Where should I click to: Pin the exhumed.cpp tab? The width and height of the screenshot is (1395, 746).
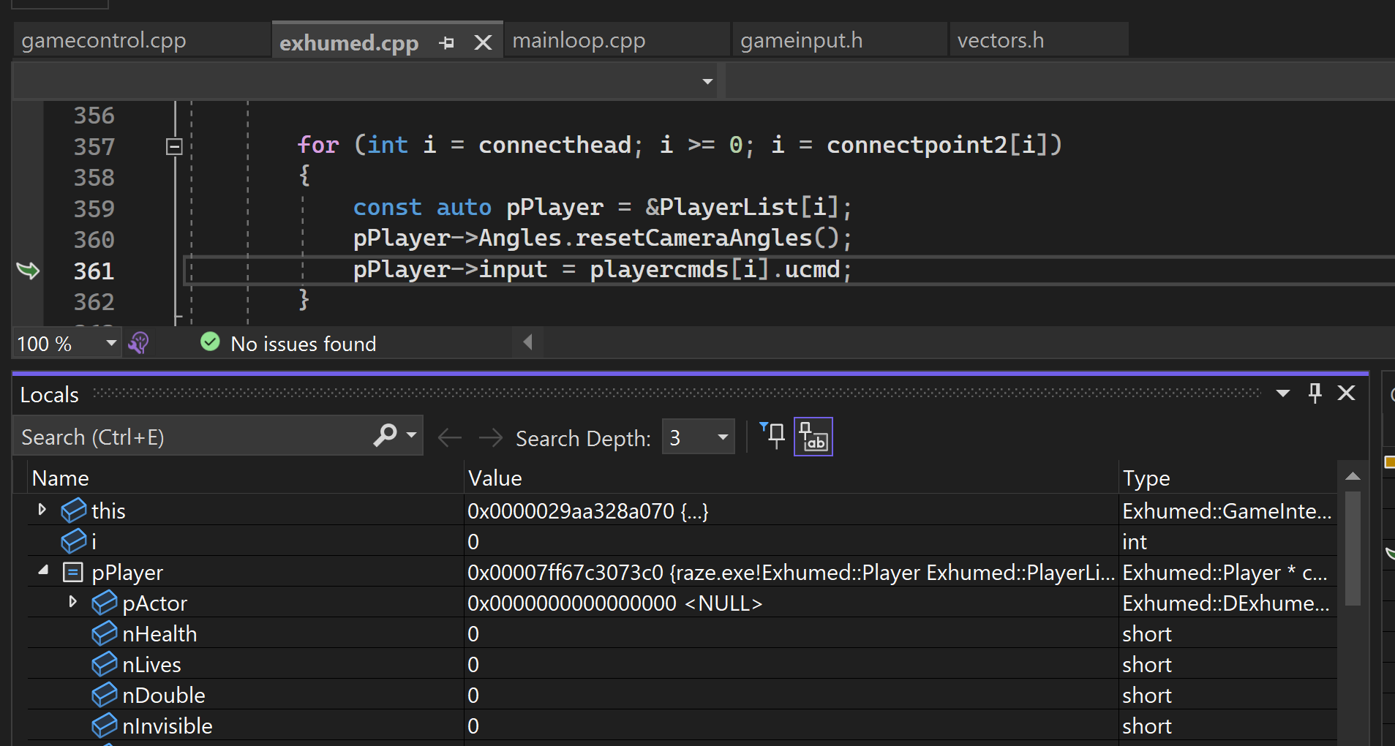coord(447,43)
